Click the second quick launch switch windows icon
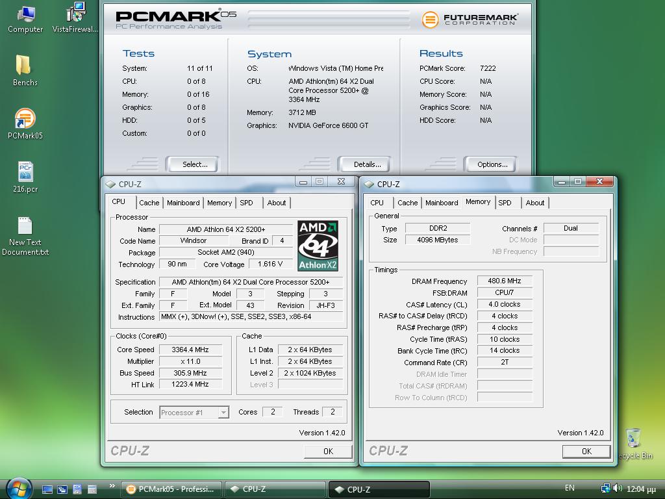The height and width of the screenshot is (499, 665). (x=62, y=489)
